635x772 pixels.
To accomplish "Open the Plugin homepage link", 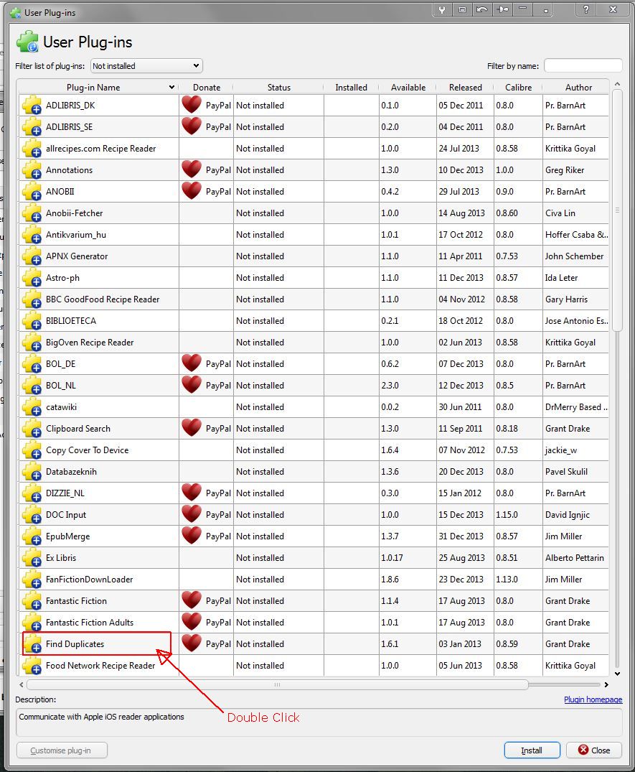I will (593, 699).
